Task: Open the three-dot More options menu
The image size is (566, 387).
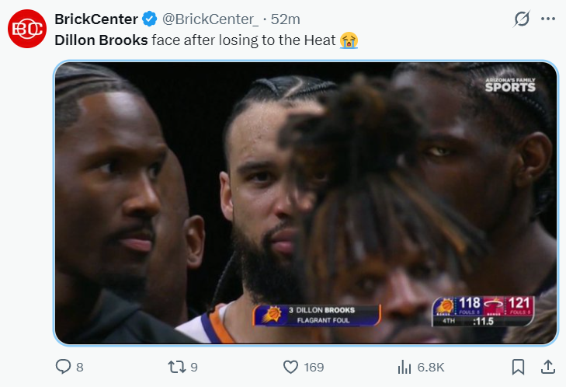Action: click(548, 19)
